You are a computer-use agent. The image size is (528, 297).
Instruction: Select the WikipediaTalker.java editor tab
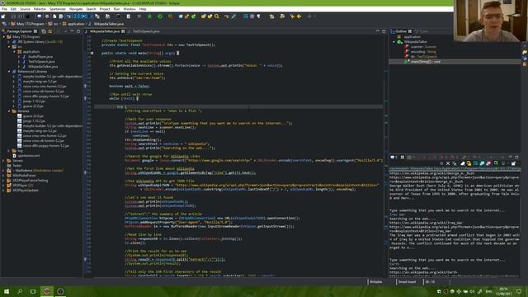coord(105,31)
